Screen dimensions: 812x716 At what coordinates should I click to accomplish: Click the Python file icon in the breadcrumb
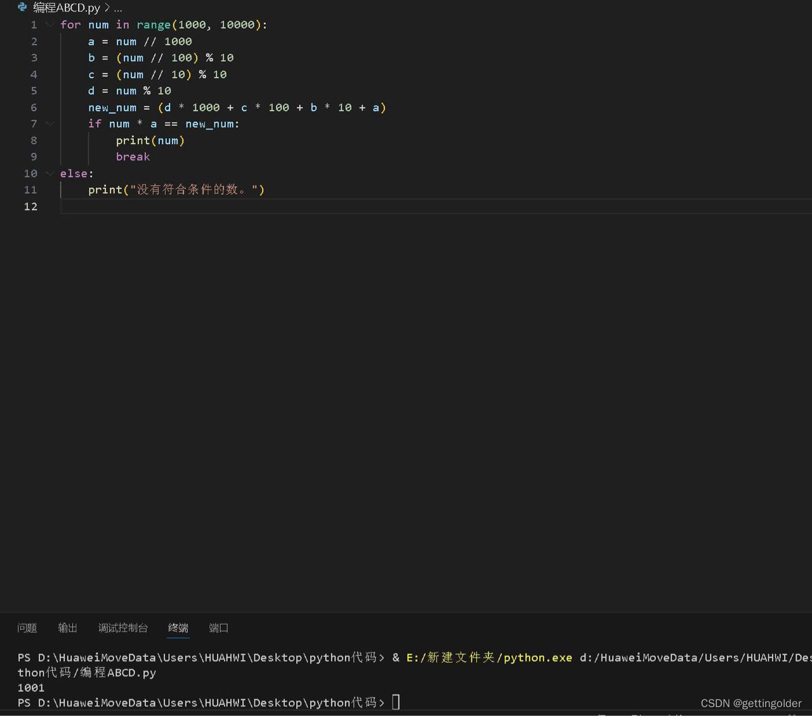click(22, 7)
